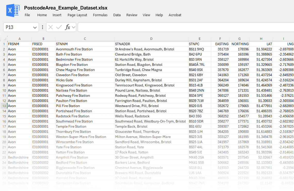Click the Enter checkmark icon in formula bar
Viewport: 294px width, 191px height.
[x=59, y=27]
